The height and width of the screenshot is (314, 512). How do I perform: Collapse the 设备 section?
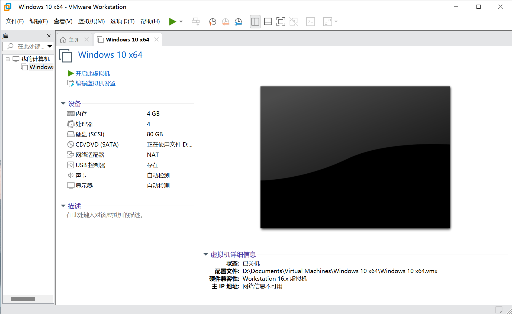63,103
